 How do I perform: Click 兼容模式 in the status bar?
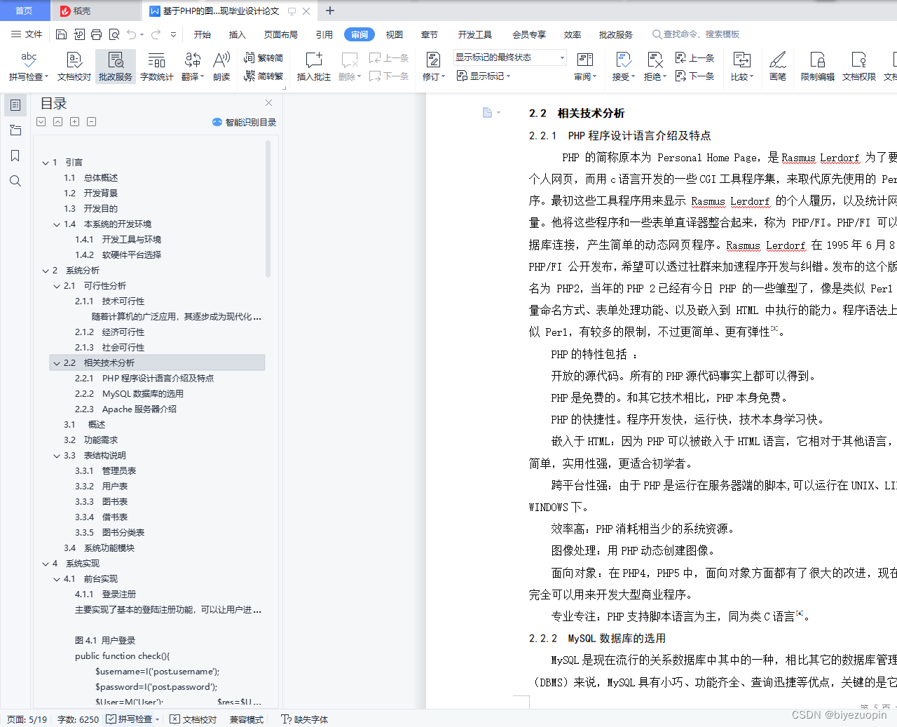pyautogui.click(x=247, y=719)
